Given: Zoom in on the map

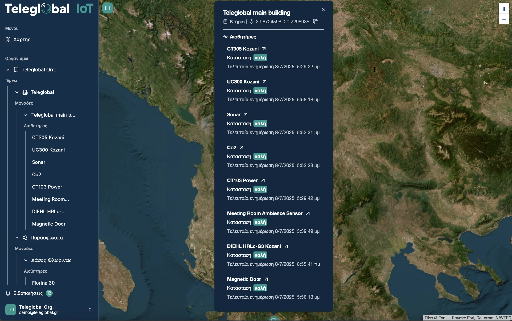Looking at the screenshot, I should pos(504,9).
